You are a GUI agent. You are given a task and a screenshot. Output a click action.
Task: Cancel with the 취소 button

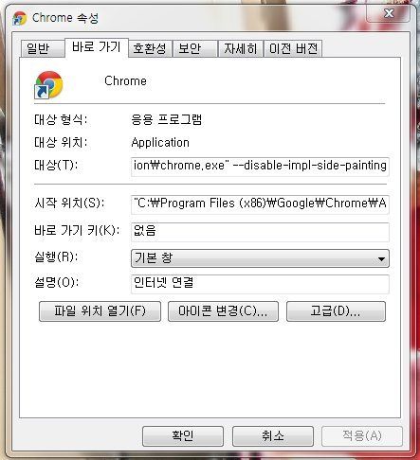coord(273,436)
